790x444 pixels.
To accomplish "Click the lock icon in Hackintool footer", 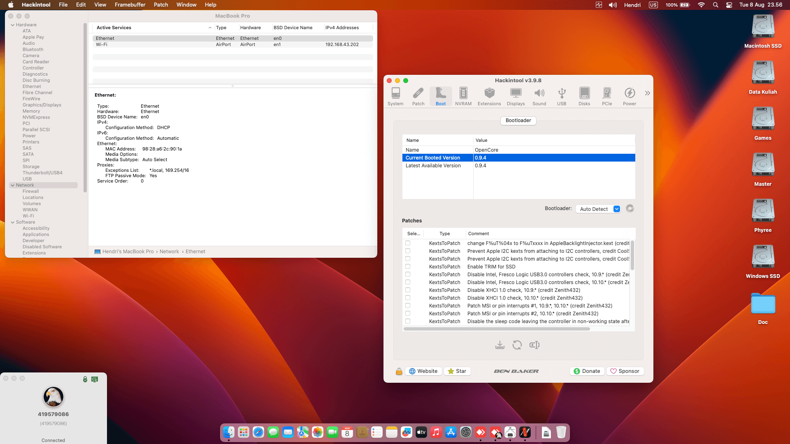I will pyautogui.click(x=399, y=371).
